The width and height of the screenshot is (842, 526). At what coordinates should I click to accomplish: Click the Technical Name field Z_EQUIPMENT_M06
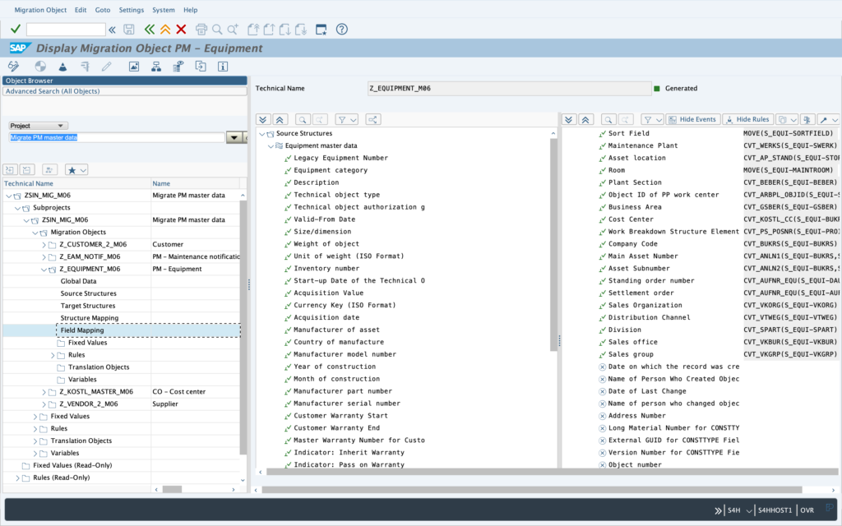[x=509, y=89]
